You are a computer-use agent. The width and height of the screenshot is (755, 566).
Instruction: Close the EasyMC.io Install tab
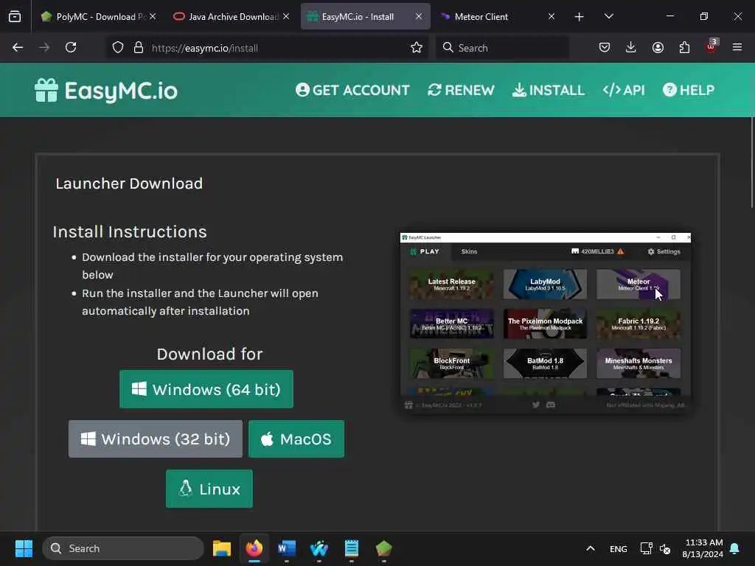coord(419,16)
